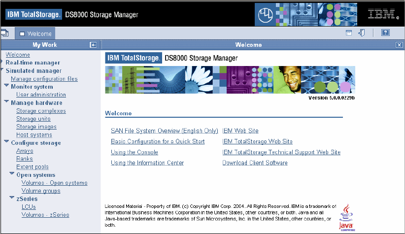Open Arrays in Configure storage
405x234 pixels.
click(25, 151)
